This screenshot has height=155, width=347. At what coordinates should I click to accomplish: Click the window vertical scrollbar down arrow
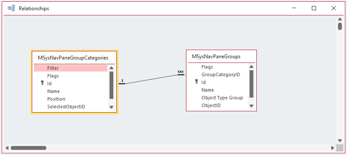pos(340,140)
